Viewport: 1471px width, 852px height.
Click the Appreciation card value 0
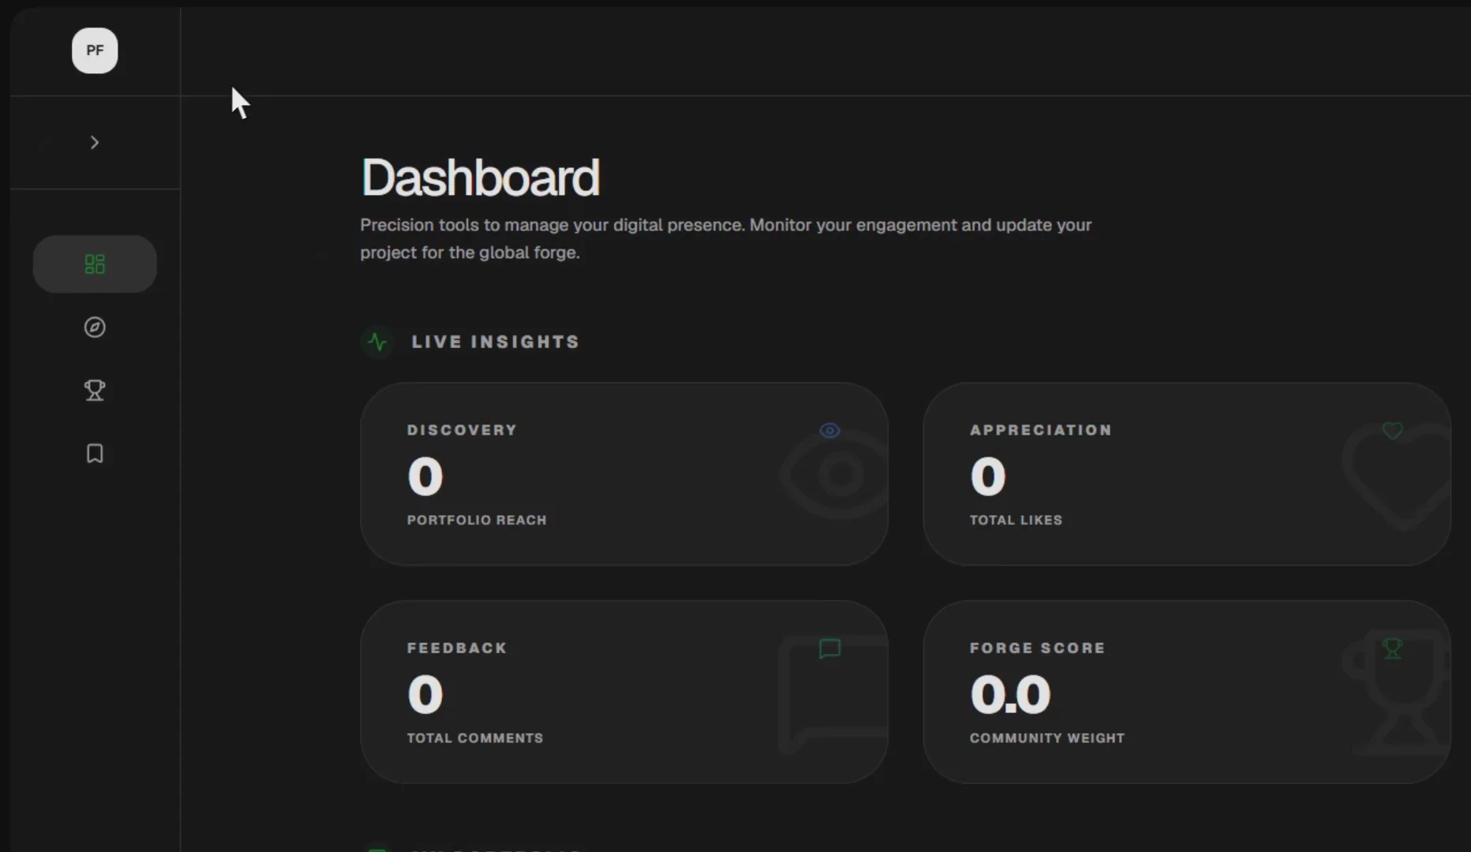988,476
